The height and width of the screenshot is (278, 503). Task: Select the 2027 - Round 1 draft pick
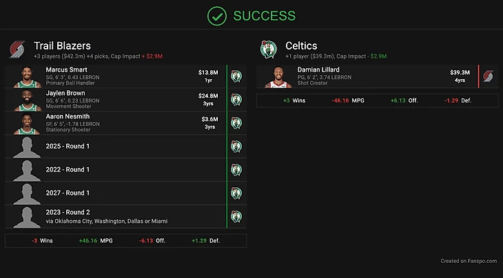68,193
